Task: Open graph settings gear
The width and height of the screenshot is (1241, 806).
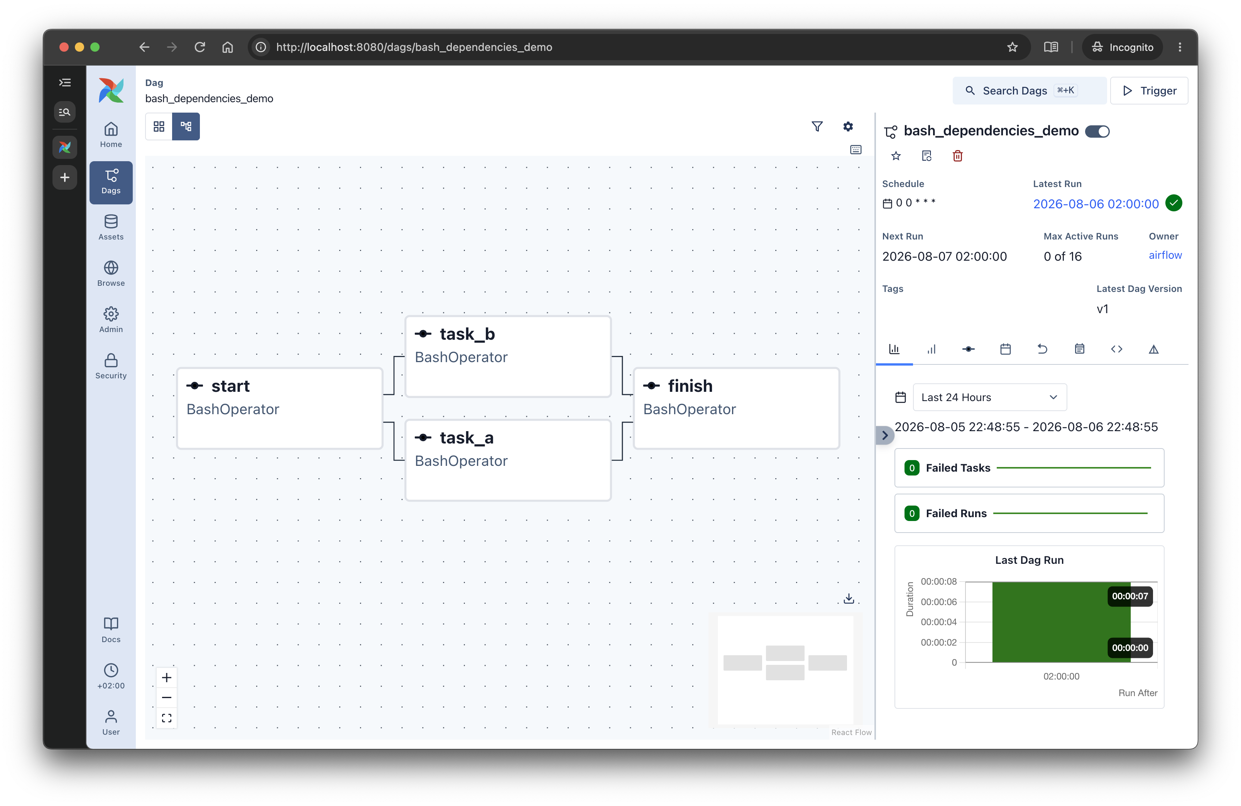Action: pyautogui.click(x=848, y=126)
